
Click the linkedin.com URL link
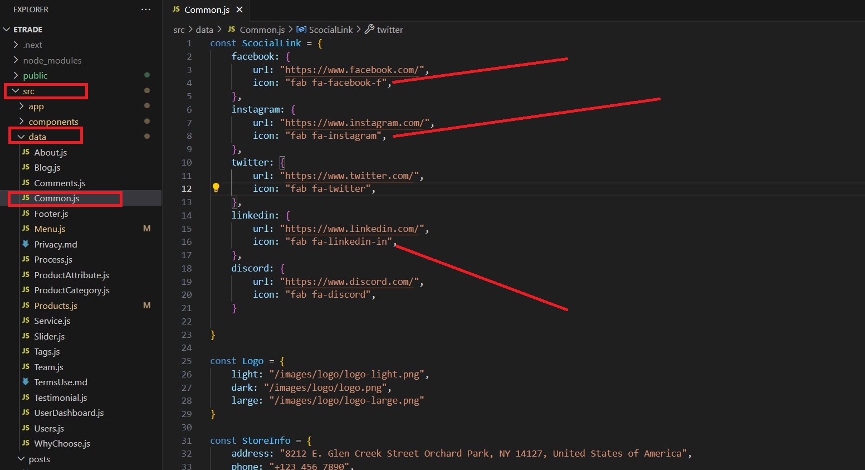pyautogui.click(x=352, y=229)
